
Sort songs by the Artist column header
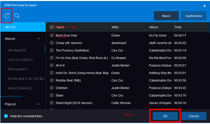[115, 27]
